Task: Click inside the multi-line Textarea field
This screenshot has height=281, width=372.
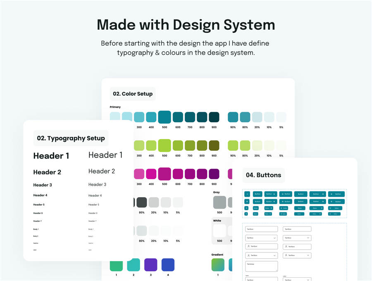Action: pyautogui.click(x=261, y=266)
